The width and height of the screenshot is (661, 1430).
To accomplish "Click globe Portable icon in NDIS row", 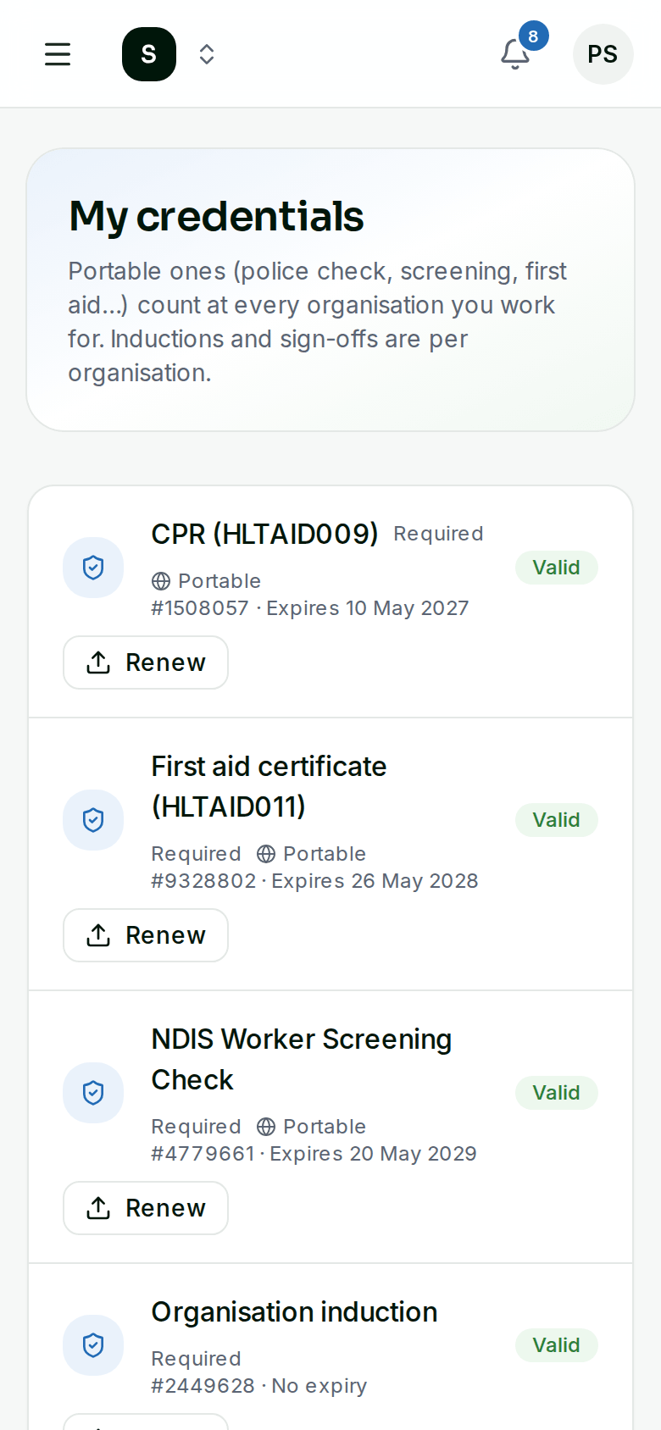I will click(x=266, y=1127).
